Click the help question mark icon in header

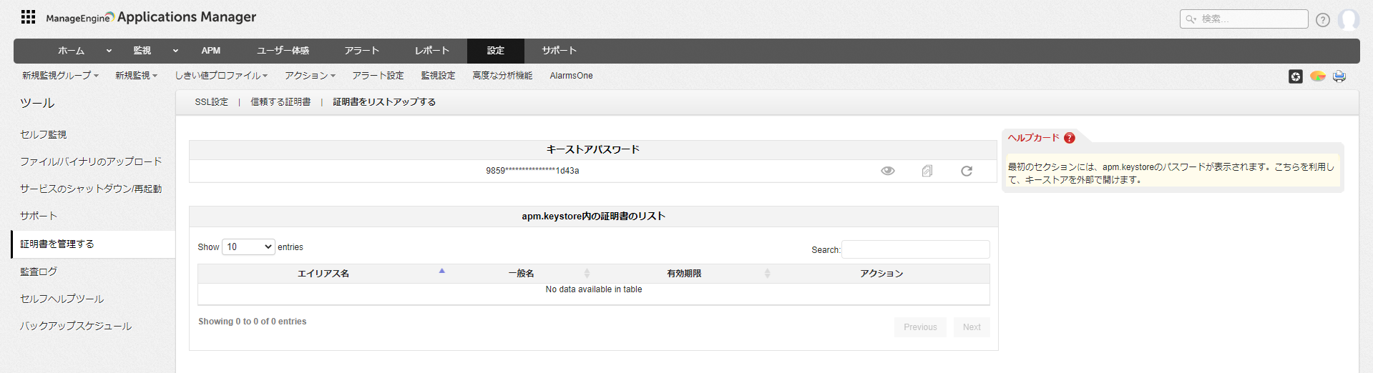pyautogui.click(x=1323, y=20)
